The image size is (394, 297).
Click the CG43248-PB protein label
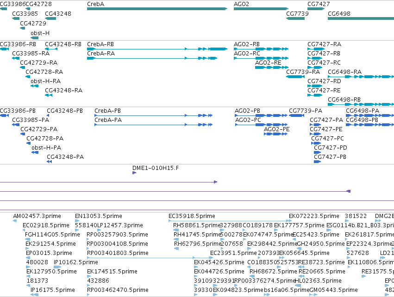coord(65,111)
